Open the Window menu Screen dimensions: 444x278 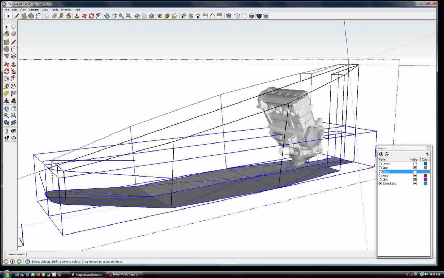(66, 10)
